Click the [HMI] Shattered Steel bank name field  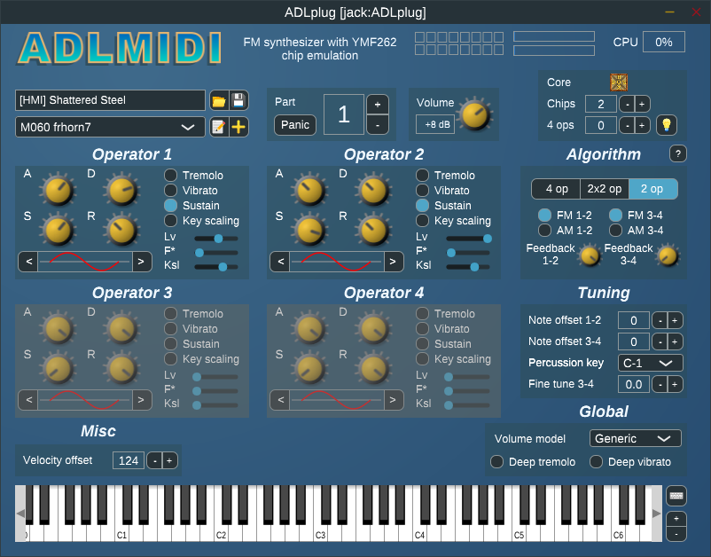click(x=110, y=100)
